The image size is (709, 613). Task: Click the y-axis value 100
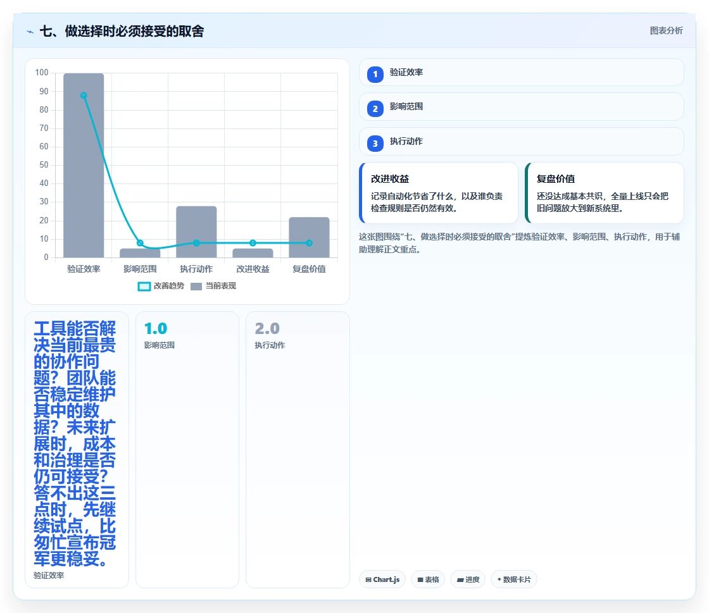42,72
